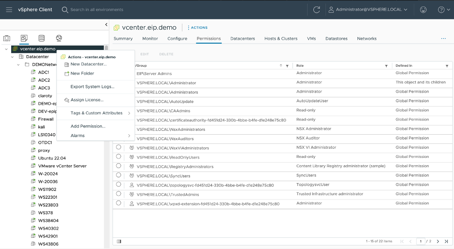This screenshot has width=454, height=249.
Task: Click the ACTIONS button beside vcenter.eip.demo
Action: click(197, 28)
